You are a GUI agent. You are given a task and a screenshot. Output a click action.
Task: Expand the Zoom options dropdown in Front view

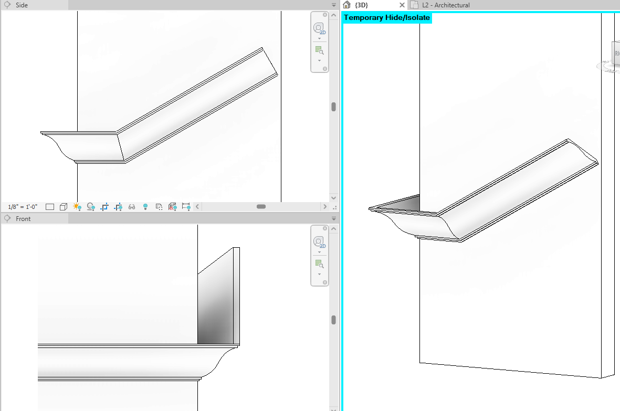point(319,274)
